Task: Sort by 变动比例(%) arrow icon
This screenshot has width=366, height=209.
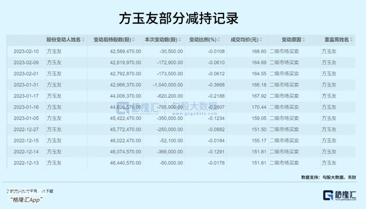Action: click(x=219, y=40)
